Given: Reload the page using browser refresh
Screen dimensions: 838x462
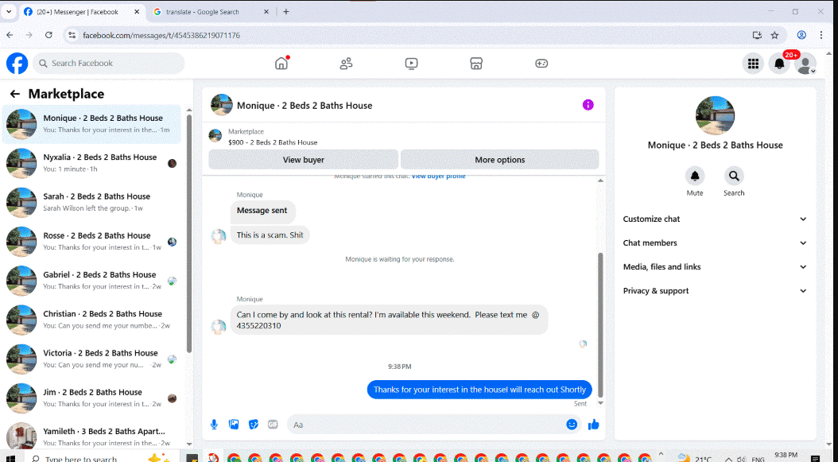Looking at the screenshot, I should click(48, 35).
